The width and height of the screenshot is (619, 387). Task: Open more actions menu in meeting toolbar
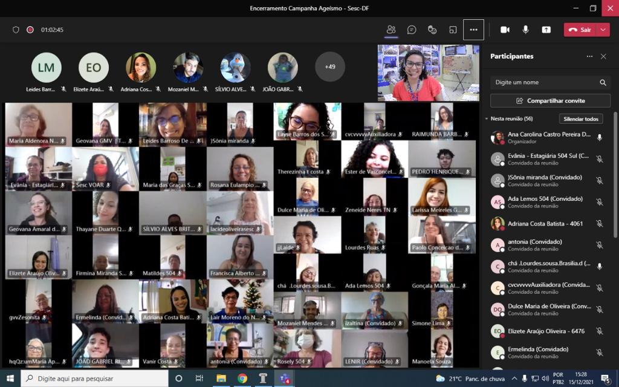(473, 30)
